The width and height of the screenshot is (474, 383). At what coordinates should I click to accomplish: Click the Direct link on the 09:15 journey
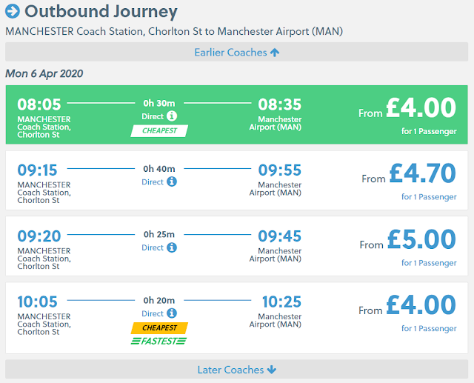tap(153, 181)
